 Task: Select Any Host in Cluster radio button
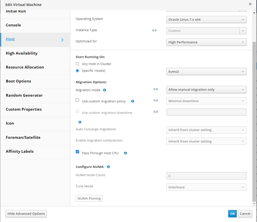pos(77,64)
